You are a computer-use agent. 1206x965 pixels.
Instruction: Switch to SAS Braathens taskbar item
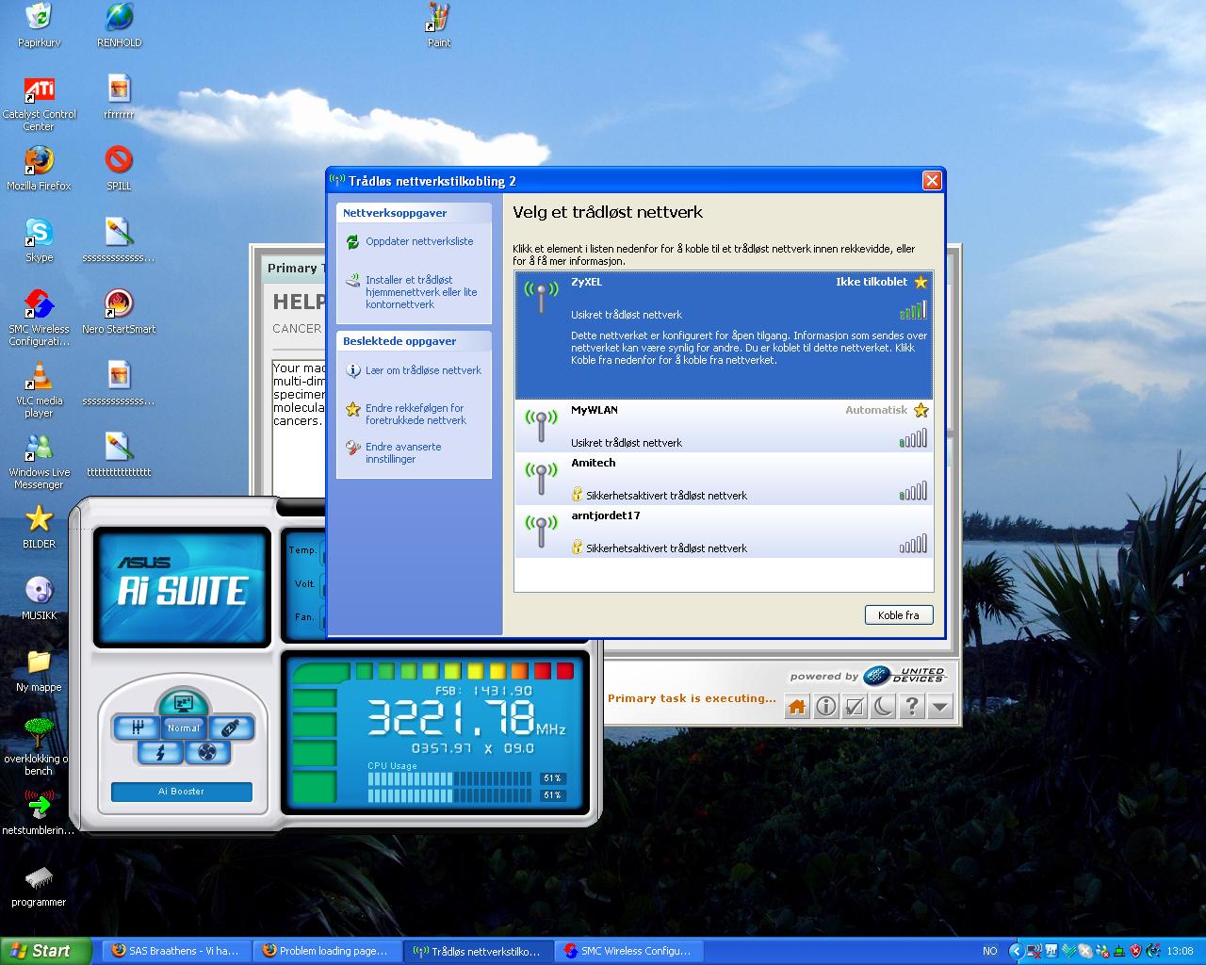click(174, 951)
